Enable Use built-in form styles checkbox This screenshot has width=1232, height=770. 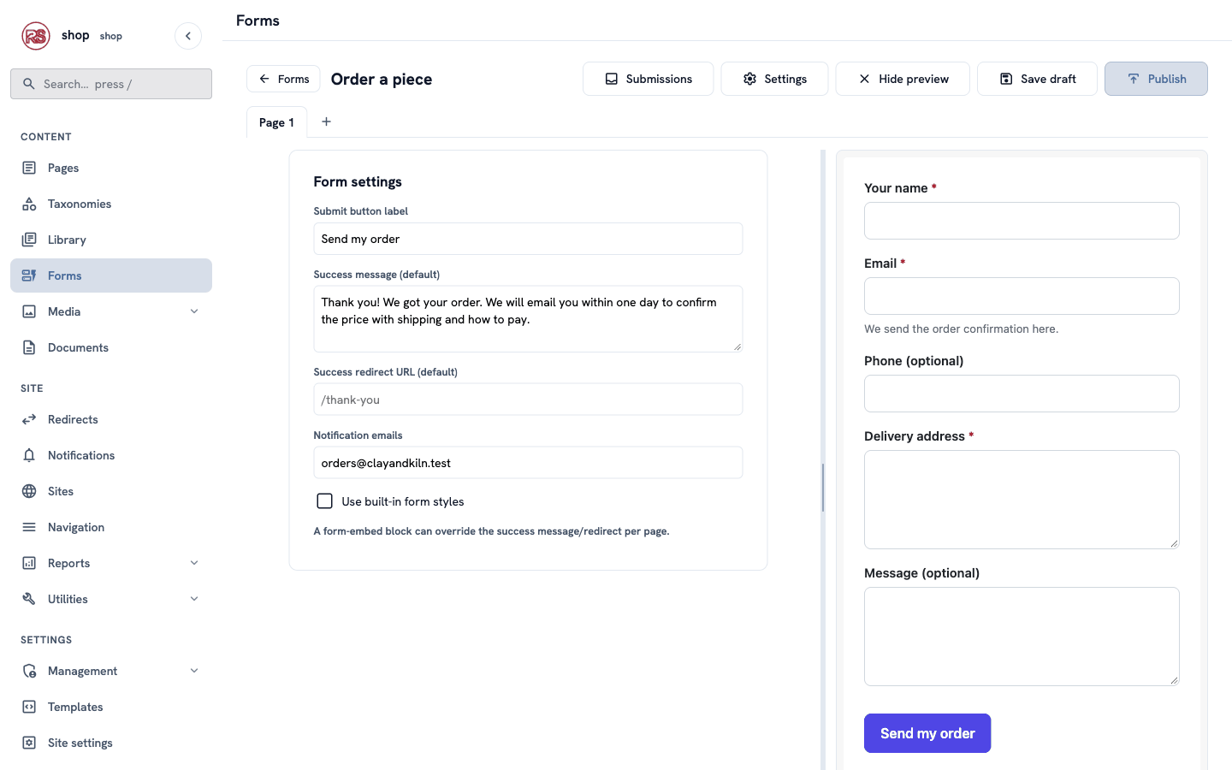click(325, 501)
